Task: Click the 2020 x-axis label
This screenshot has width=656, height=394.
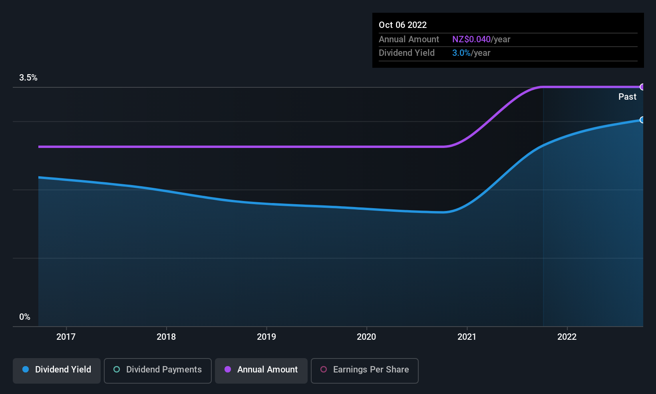Action: (366, 337)
